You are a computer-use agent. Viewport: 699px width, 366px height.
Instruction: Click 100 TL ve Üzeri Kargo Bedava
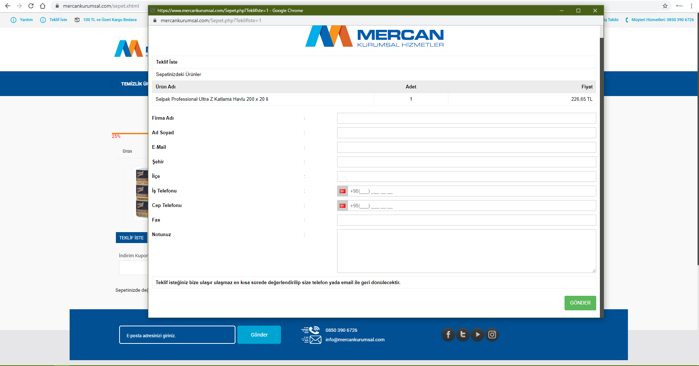click(110, 20)
